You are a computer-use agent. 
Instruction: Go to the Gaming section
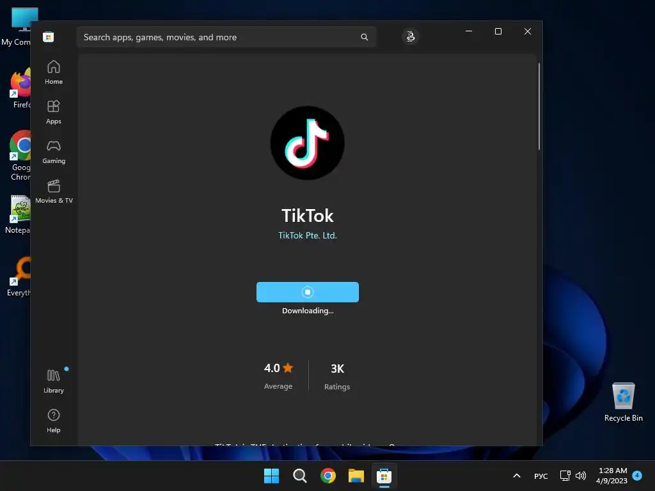click(x=54, y=152)
